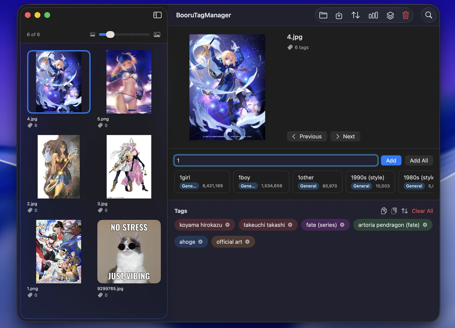Click the fate (series) tag label

[x=321, y=225]
